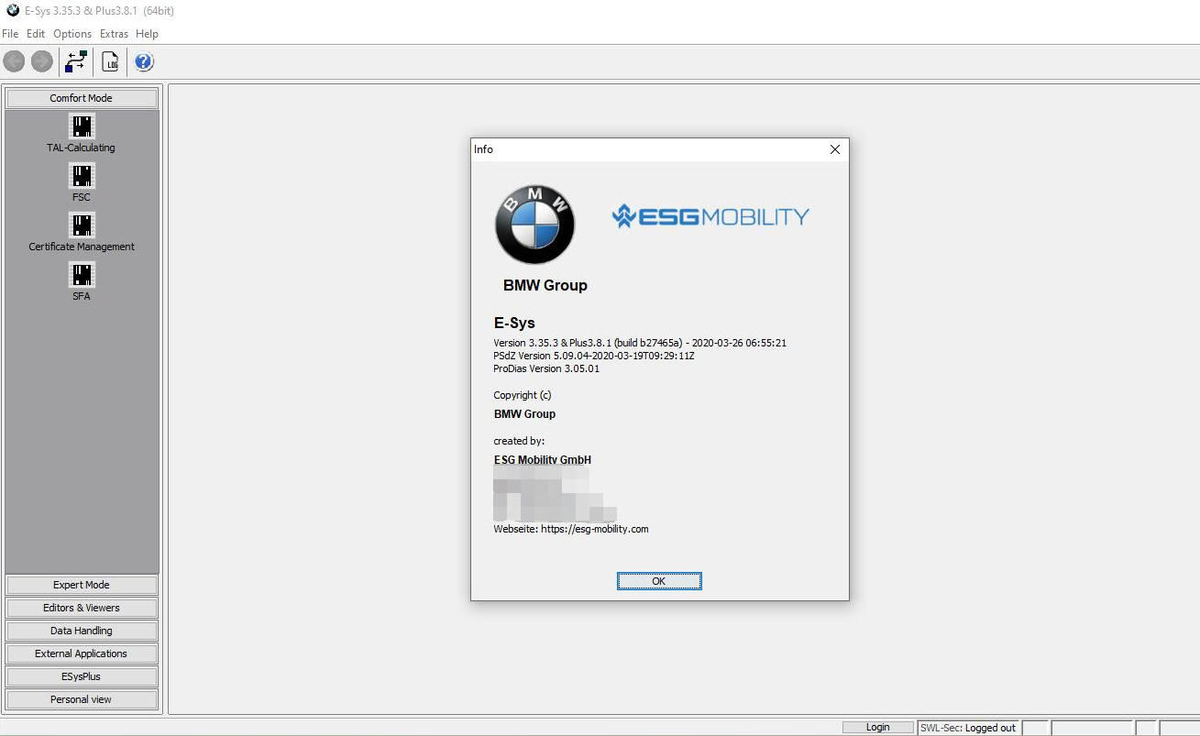
Task: Open the Options menu
Action: (72, 34)
